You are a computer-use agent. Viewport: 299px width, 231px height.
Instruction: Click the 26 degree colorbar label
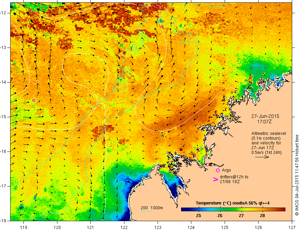pos(220,216)
